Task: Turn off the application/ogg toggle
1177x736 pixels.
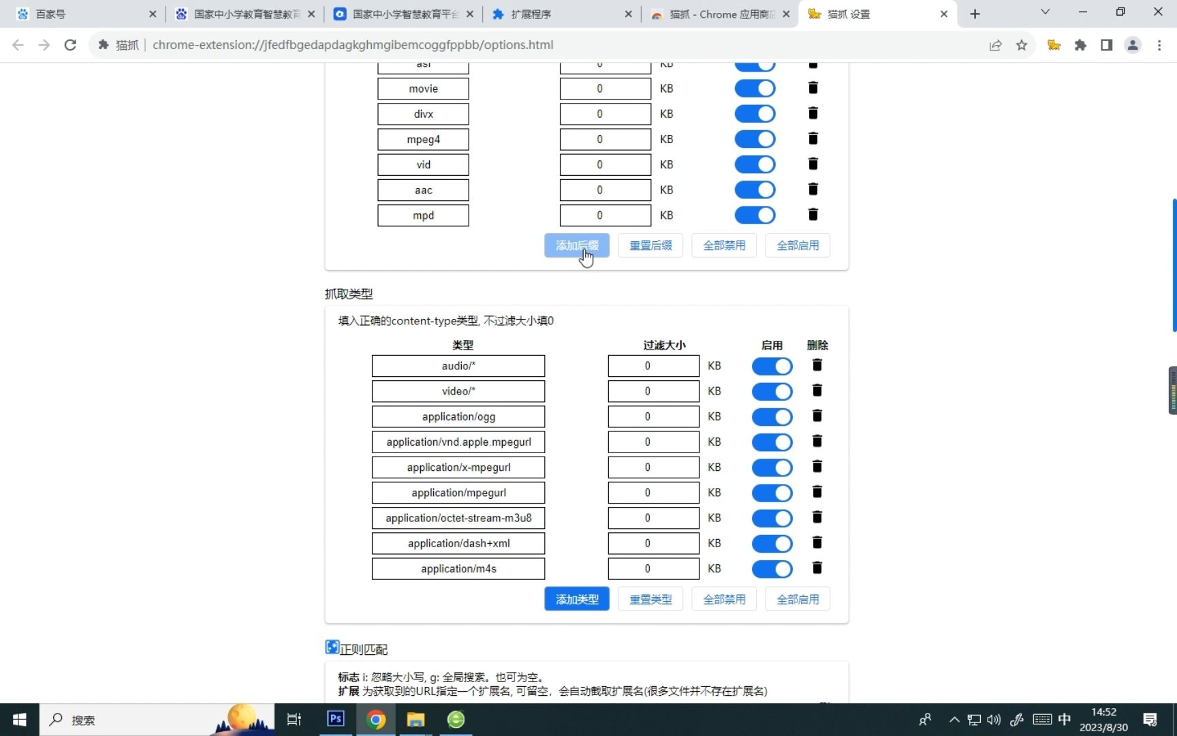Action: (772, 416)
